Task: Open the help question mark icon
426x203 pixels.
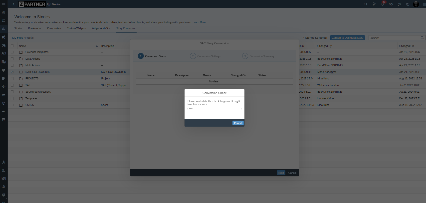Action: (408, 4)
